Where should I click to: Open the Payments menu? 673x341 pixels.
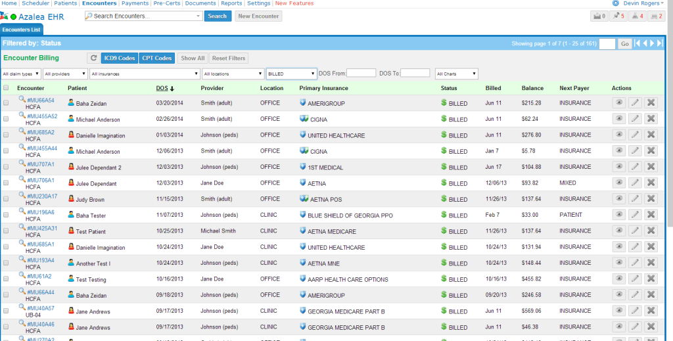(x=135, y=3)
